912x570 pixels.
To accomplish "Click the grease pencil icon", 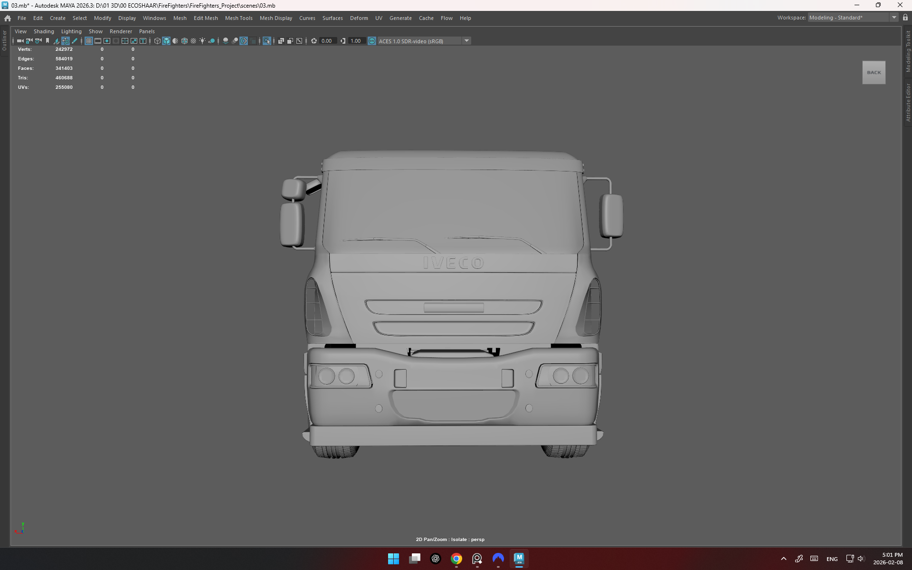I will click(75, 41).
